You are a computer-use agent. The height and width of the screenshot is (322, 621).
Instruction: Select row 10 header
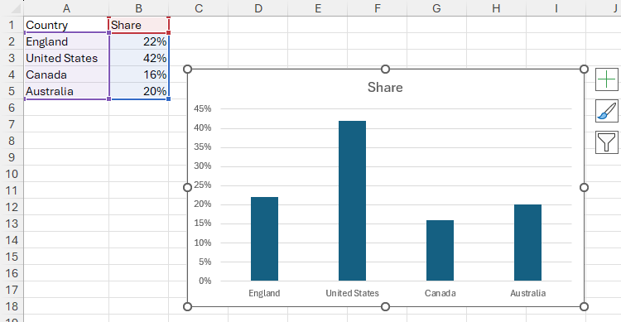(12, 174)
